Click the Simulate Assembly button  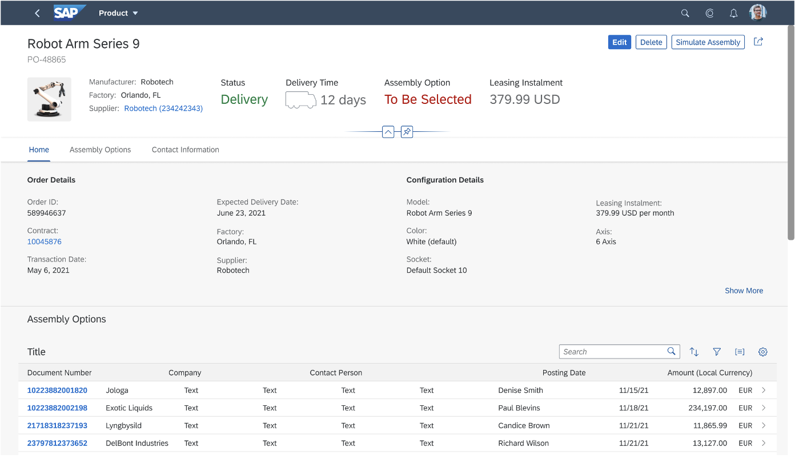[708, 42]
